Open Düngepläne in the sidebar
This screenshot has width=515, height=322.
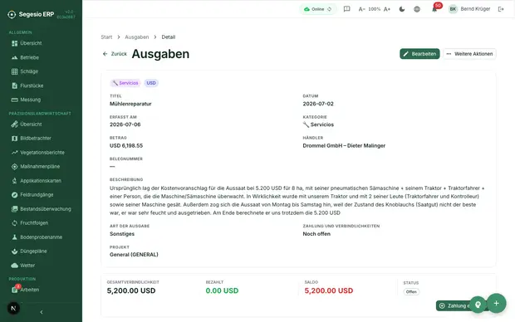33,251
